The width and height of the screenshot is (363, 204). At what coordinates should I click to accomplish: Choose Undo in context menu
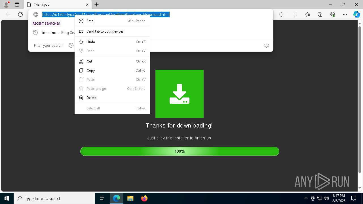(112, 42)
